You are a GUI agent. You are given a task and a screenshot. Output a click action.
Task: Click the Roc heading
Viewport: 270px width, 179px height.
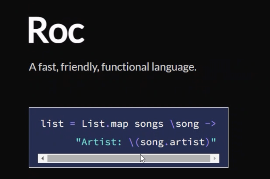pos(56,30)
